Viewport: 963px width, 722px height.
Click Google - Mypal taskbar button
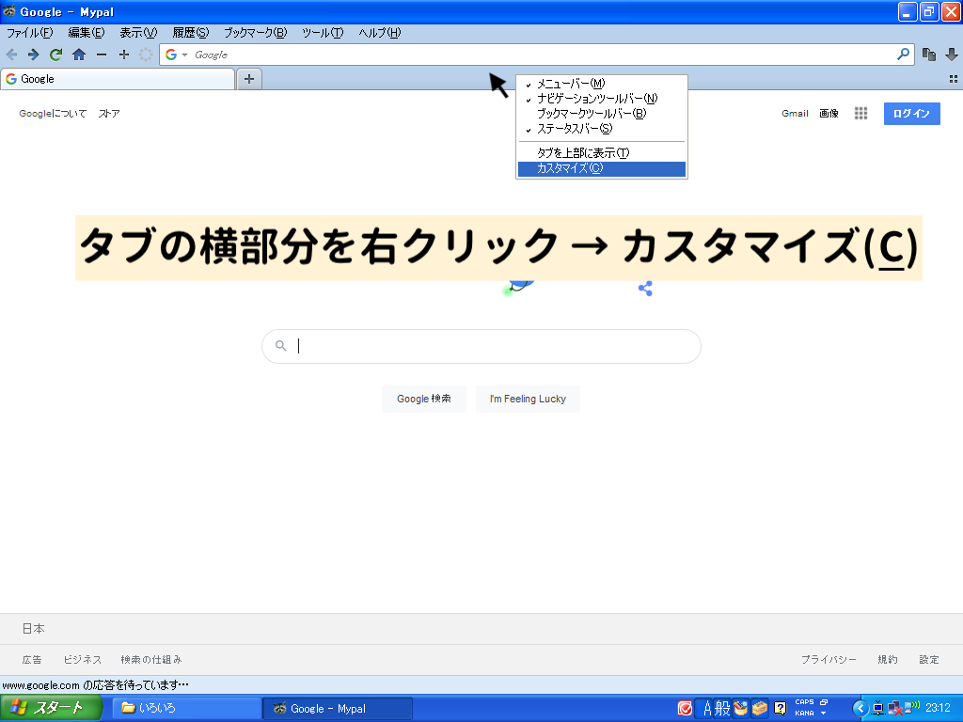[338, 709]
